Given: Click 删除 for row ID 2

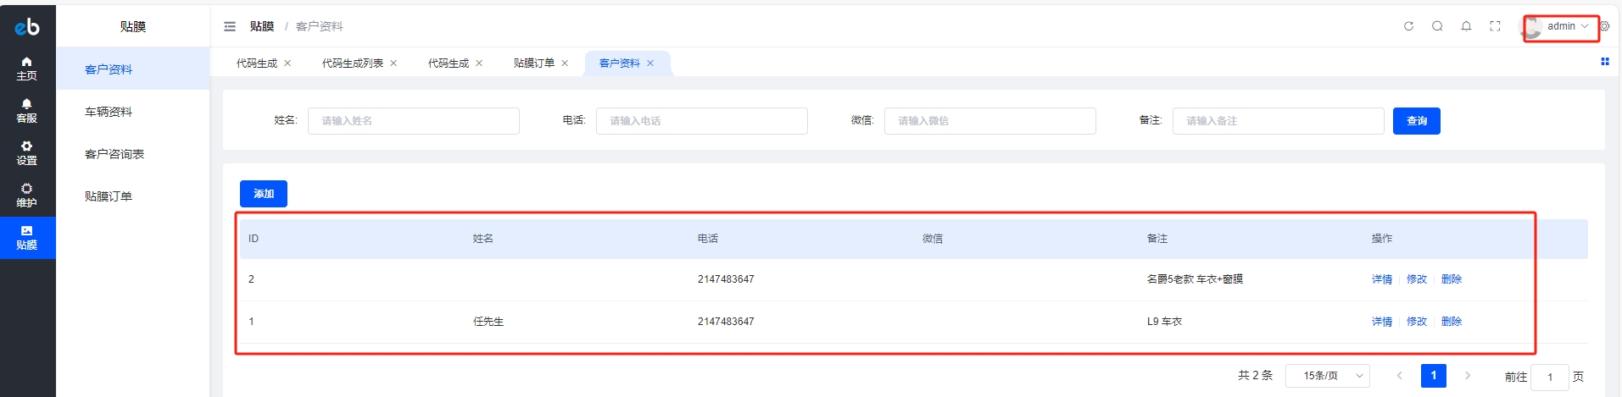Looking at the screenshot, I should coord(1452,279).
